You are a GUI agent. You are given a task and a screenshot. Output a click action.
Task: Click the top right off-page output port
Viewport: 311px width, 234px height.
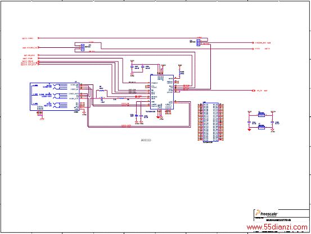(253, 43)
